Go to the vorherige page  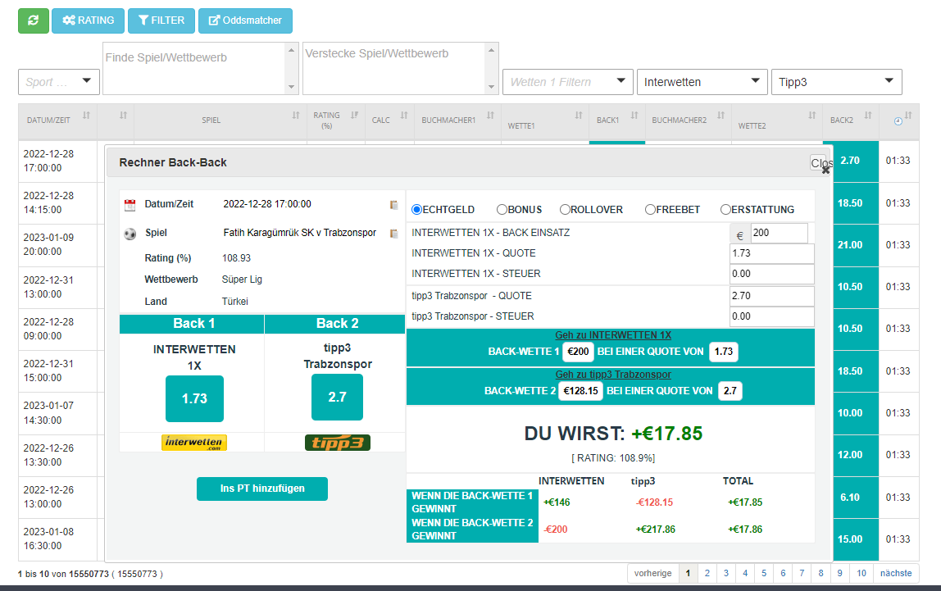(x=653, y=573)
